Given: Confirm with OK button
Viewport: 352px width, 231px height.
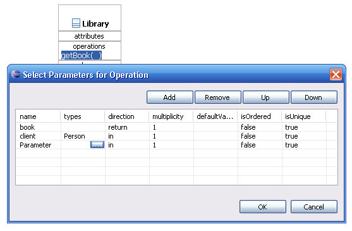Looking at the screenshot, I should 263,206.
